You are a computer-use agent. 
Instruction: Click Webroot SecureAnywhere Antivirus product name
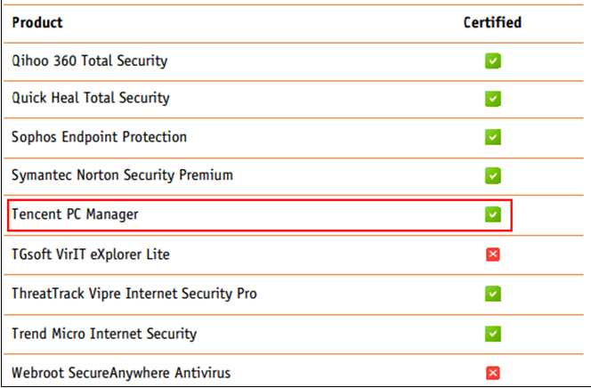121,373
